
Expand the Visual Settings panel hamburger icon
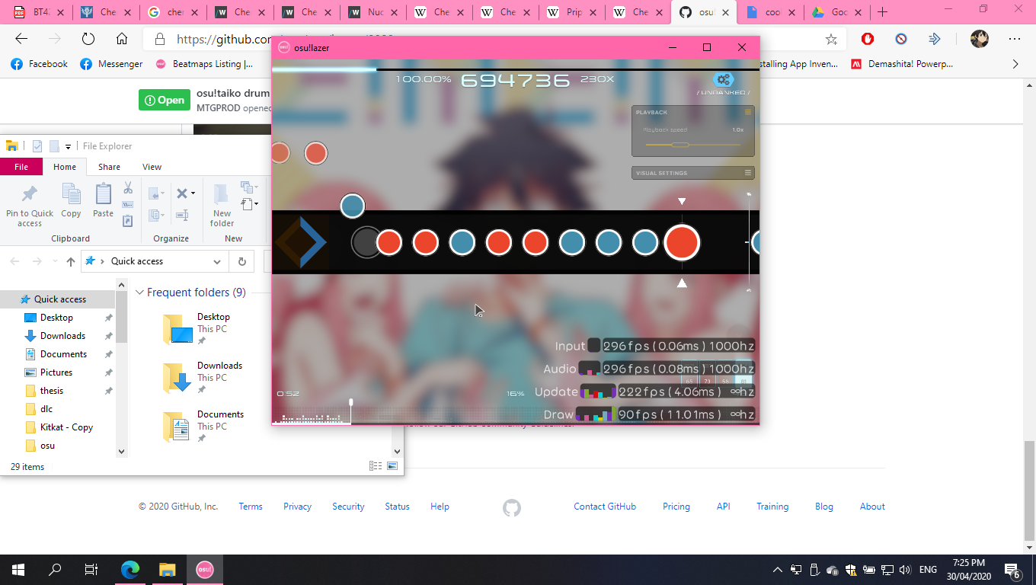click(x=748, y=173)
